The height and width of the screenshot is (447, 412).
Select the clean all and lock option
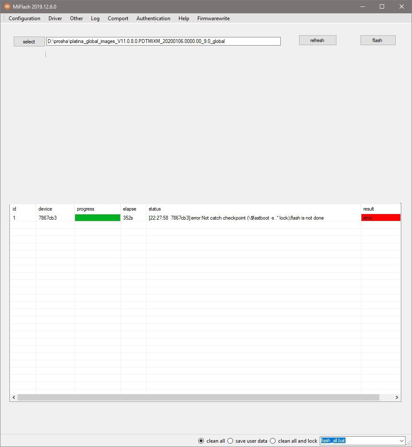294,441
